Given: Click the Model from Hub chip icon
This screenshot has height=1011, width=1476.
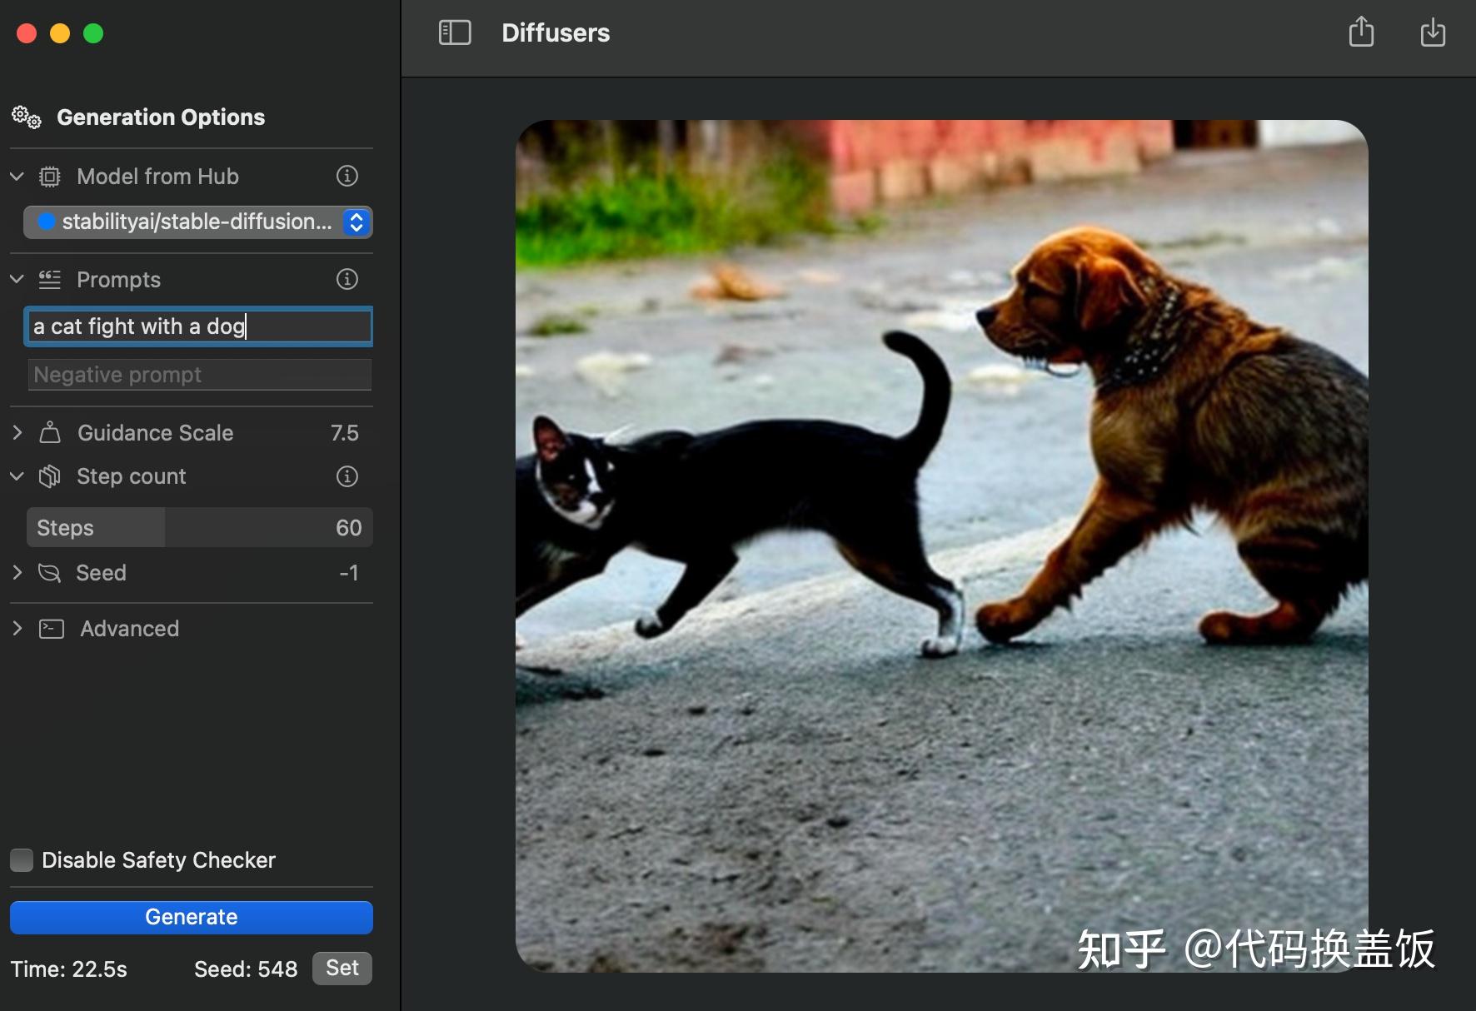Looking at the screenshot, I should pos(50,177).
